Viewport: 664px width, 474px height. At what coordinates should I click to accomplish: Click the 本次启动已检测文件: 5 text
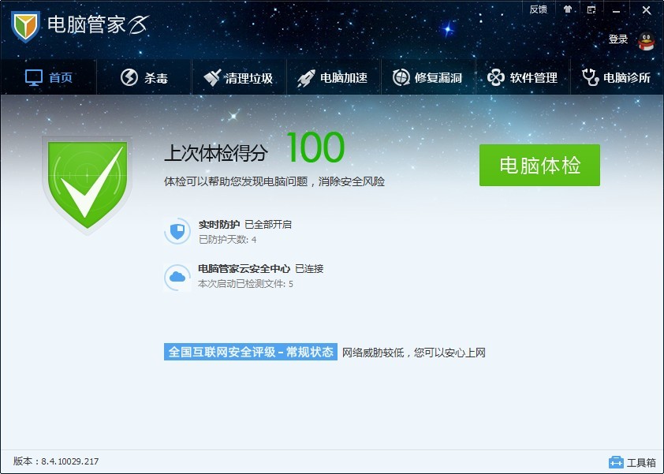(x=245, y=284)
